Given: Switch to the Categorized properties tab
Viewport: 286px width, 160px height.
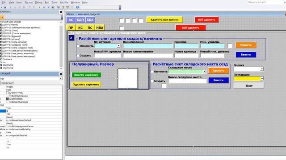Looking at the screenshot, I should pyautogui.click(x=7, y=83).
